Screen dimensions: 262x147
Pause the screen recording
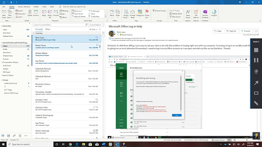(256, 60)
